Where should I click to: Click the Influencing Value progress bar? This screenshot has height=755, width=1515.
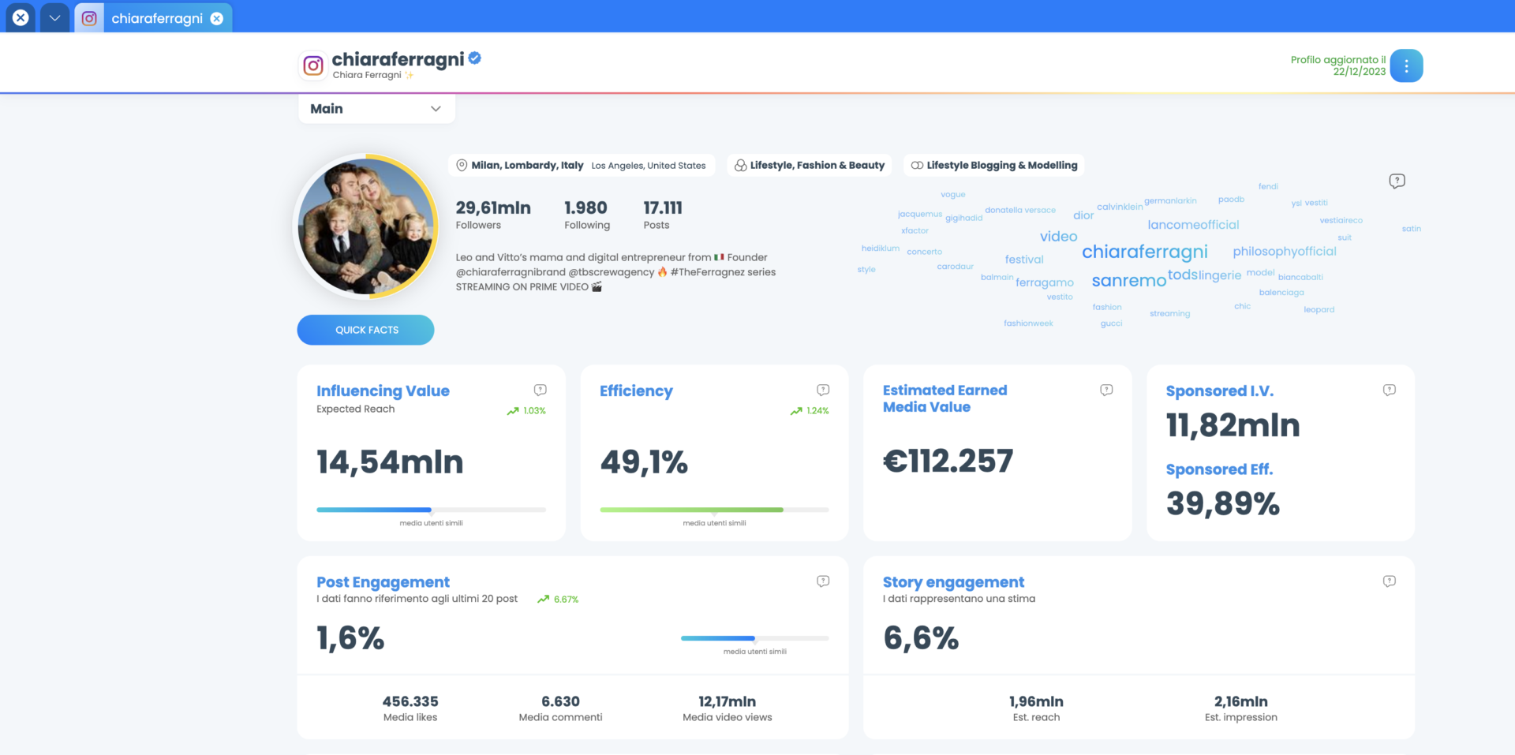click(431, 510)
